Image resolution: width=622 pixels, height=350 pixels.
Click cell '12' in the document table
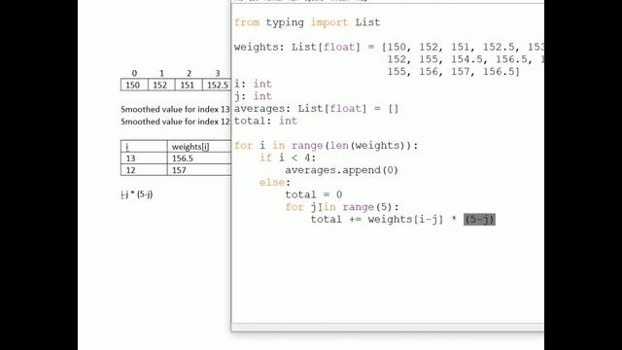pos(144,170)
